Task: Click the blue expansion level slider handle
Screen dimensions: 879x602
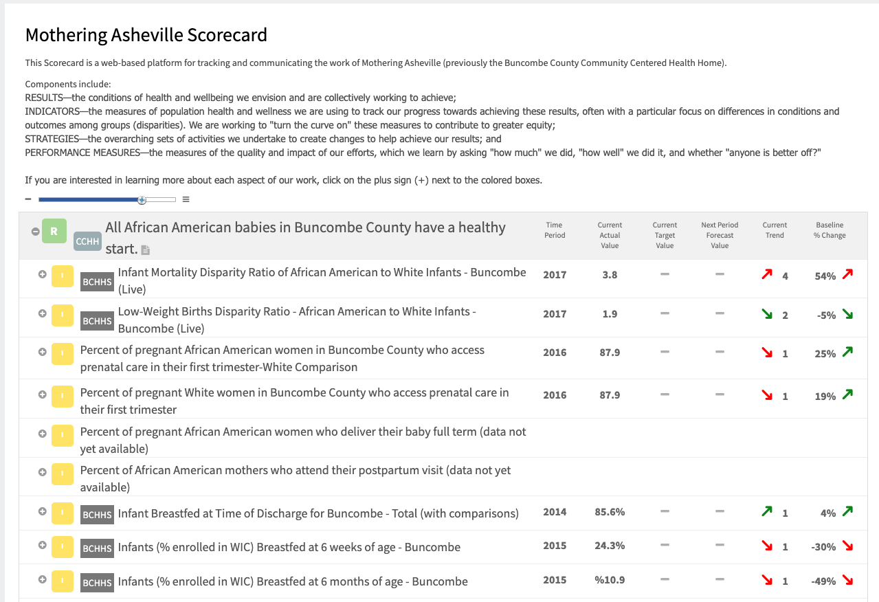Action: point(142,199)
